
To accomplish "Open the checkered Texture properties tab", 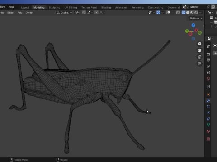I will 208,139.
